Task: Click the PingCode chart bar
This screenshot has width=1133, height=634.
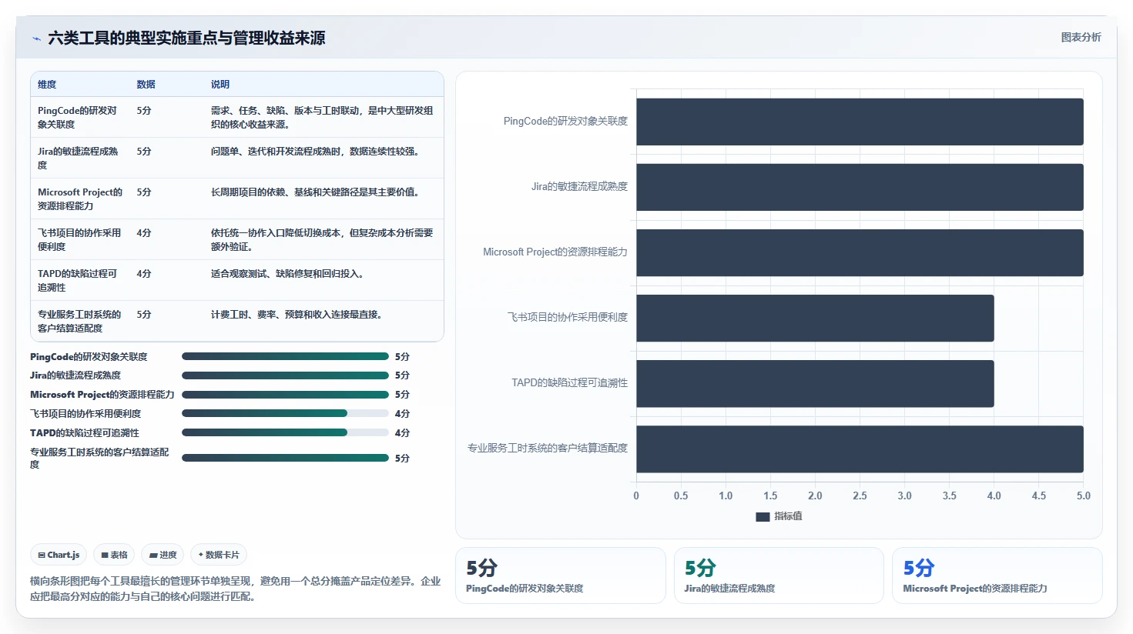Action: (860, 122)
